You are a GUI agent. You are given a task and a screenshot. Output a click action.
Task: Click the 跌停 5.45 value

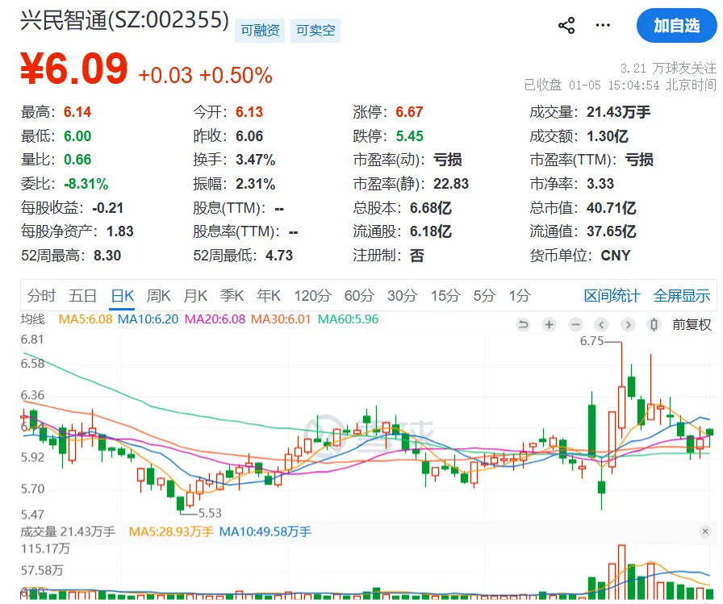409,136
